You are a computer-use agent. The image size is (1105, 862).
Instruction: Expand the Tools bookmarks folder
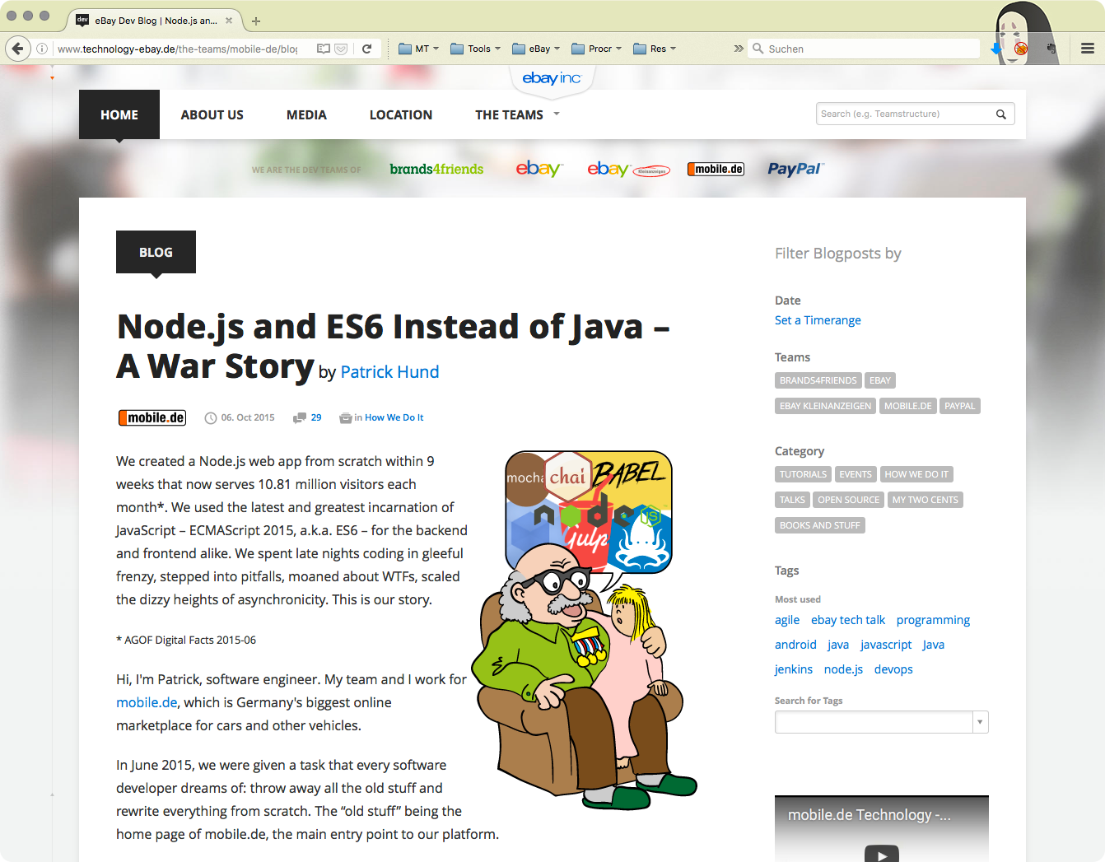pos(476,49)
